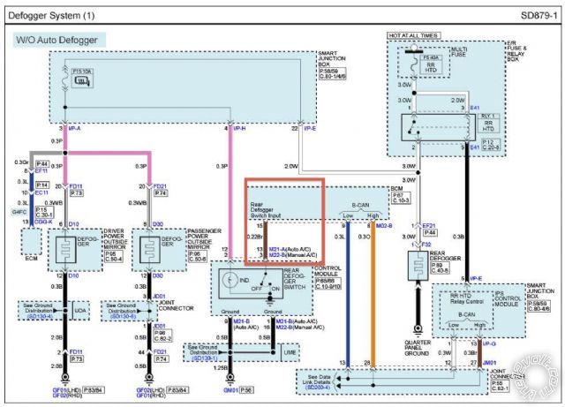Click the indicator lamp IND symbol
Image resolution: width=565 pixels, height=407 pixels.
[x=230, y=280]
